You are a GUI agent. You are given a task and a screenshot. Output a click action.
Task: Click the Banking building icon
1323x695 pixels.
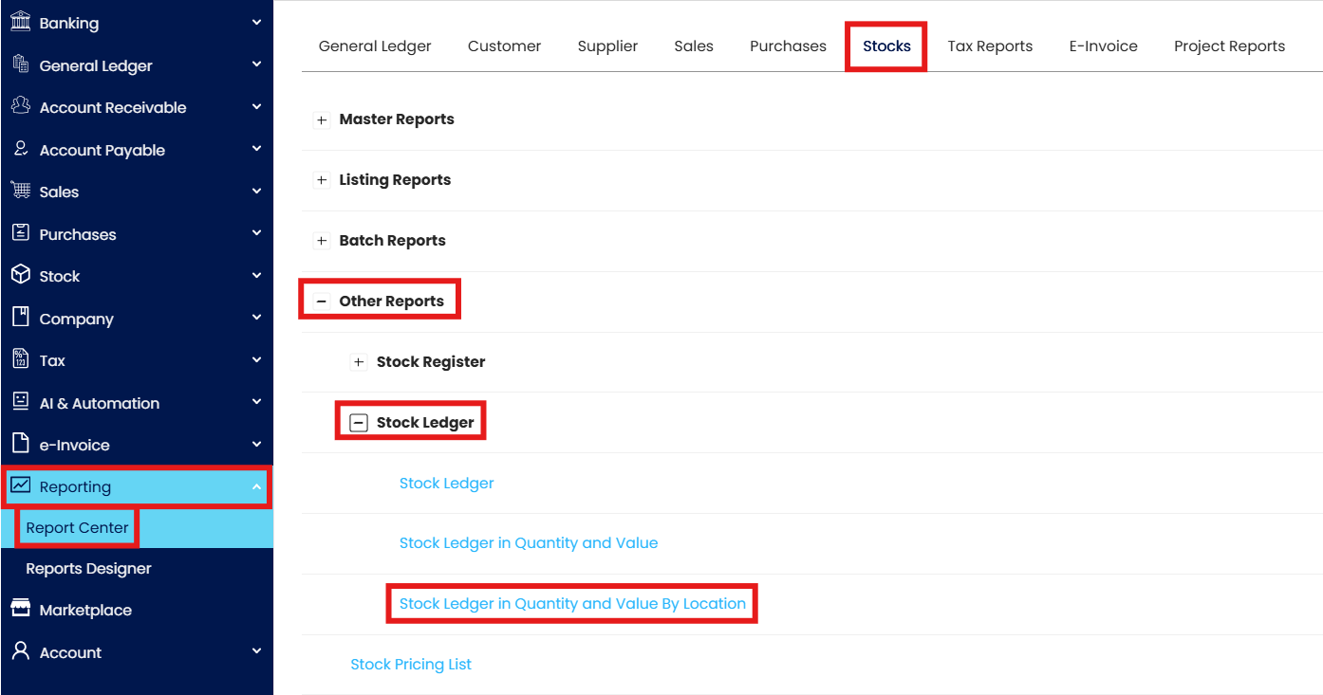[x=20, y=22]
